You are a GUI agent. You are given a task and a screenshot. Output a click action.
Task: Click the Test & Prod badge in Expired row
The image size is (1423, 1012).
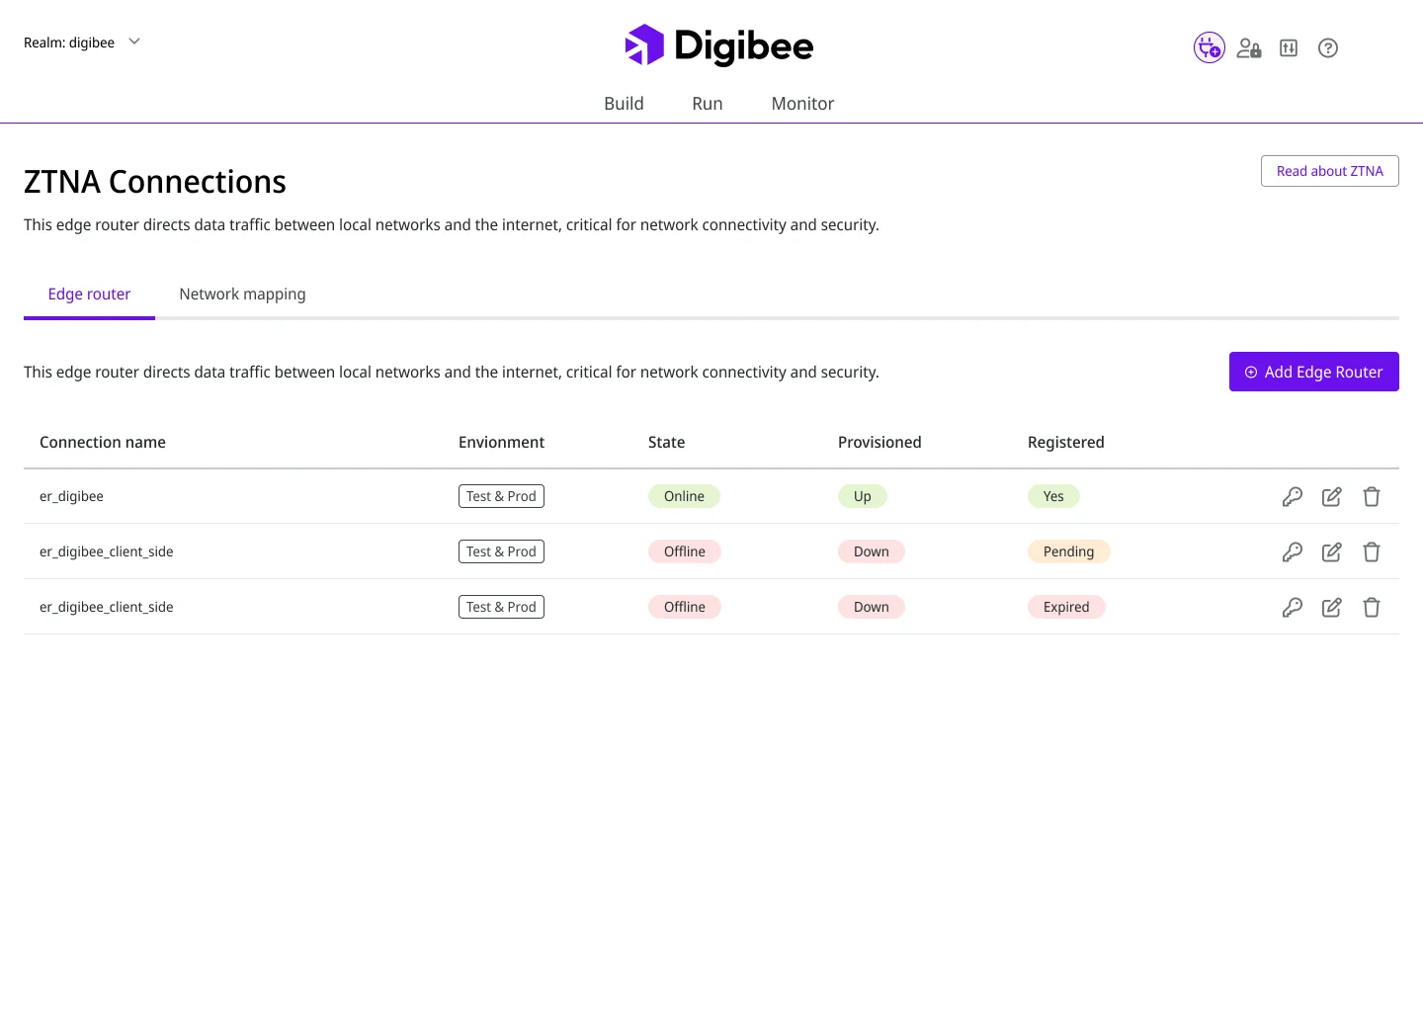click(x=501, y=607)
